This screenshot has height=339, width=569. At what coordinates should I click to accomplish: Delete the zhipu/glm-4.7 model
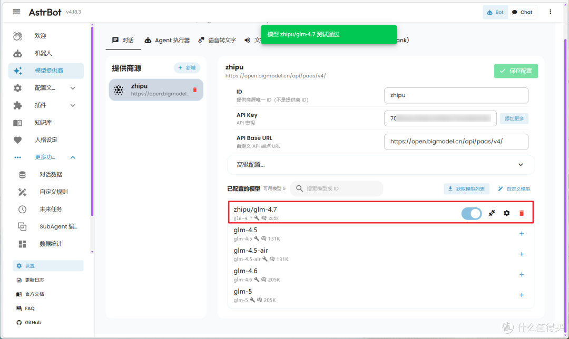pos(522,213)
